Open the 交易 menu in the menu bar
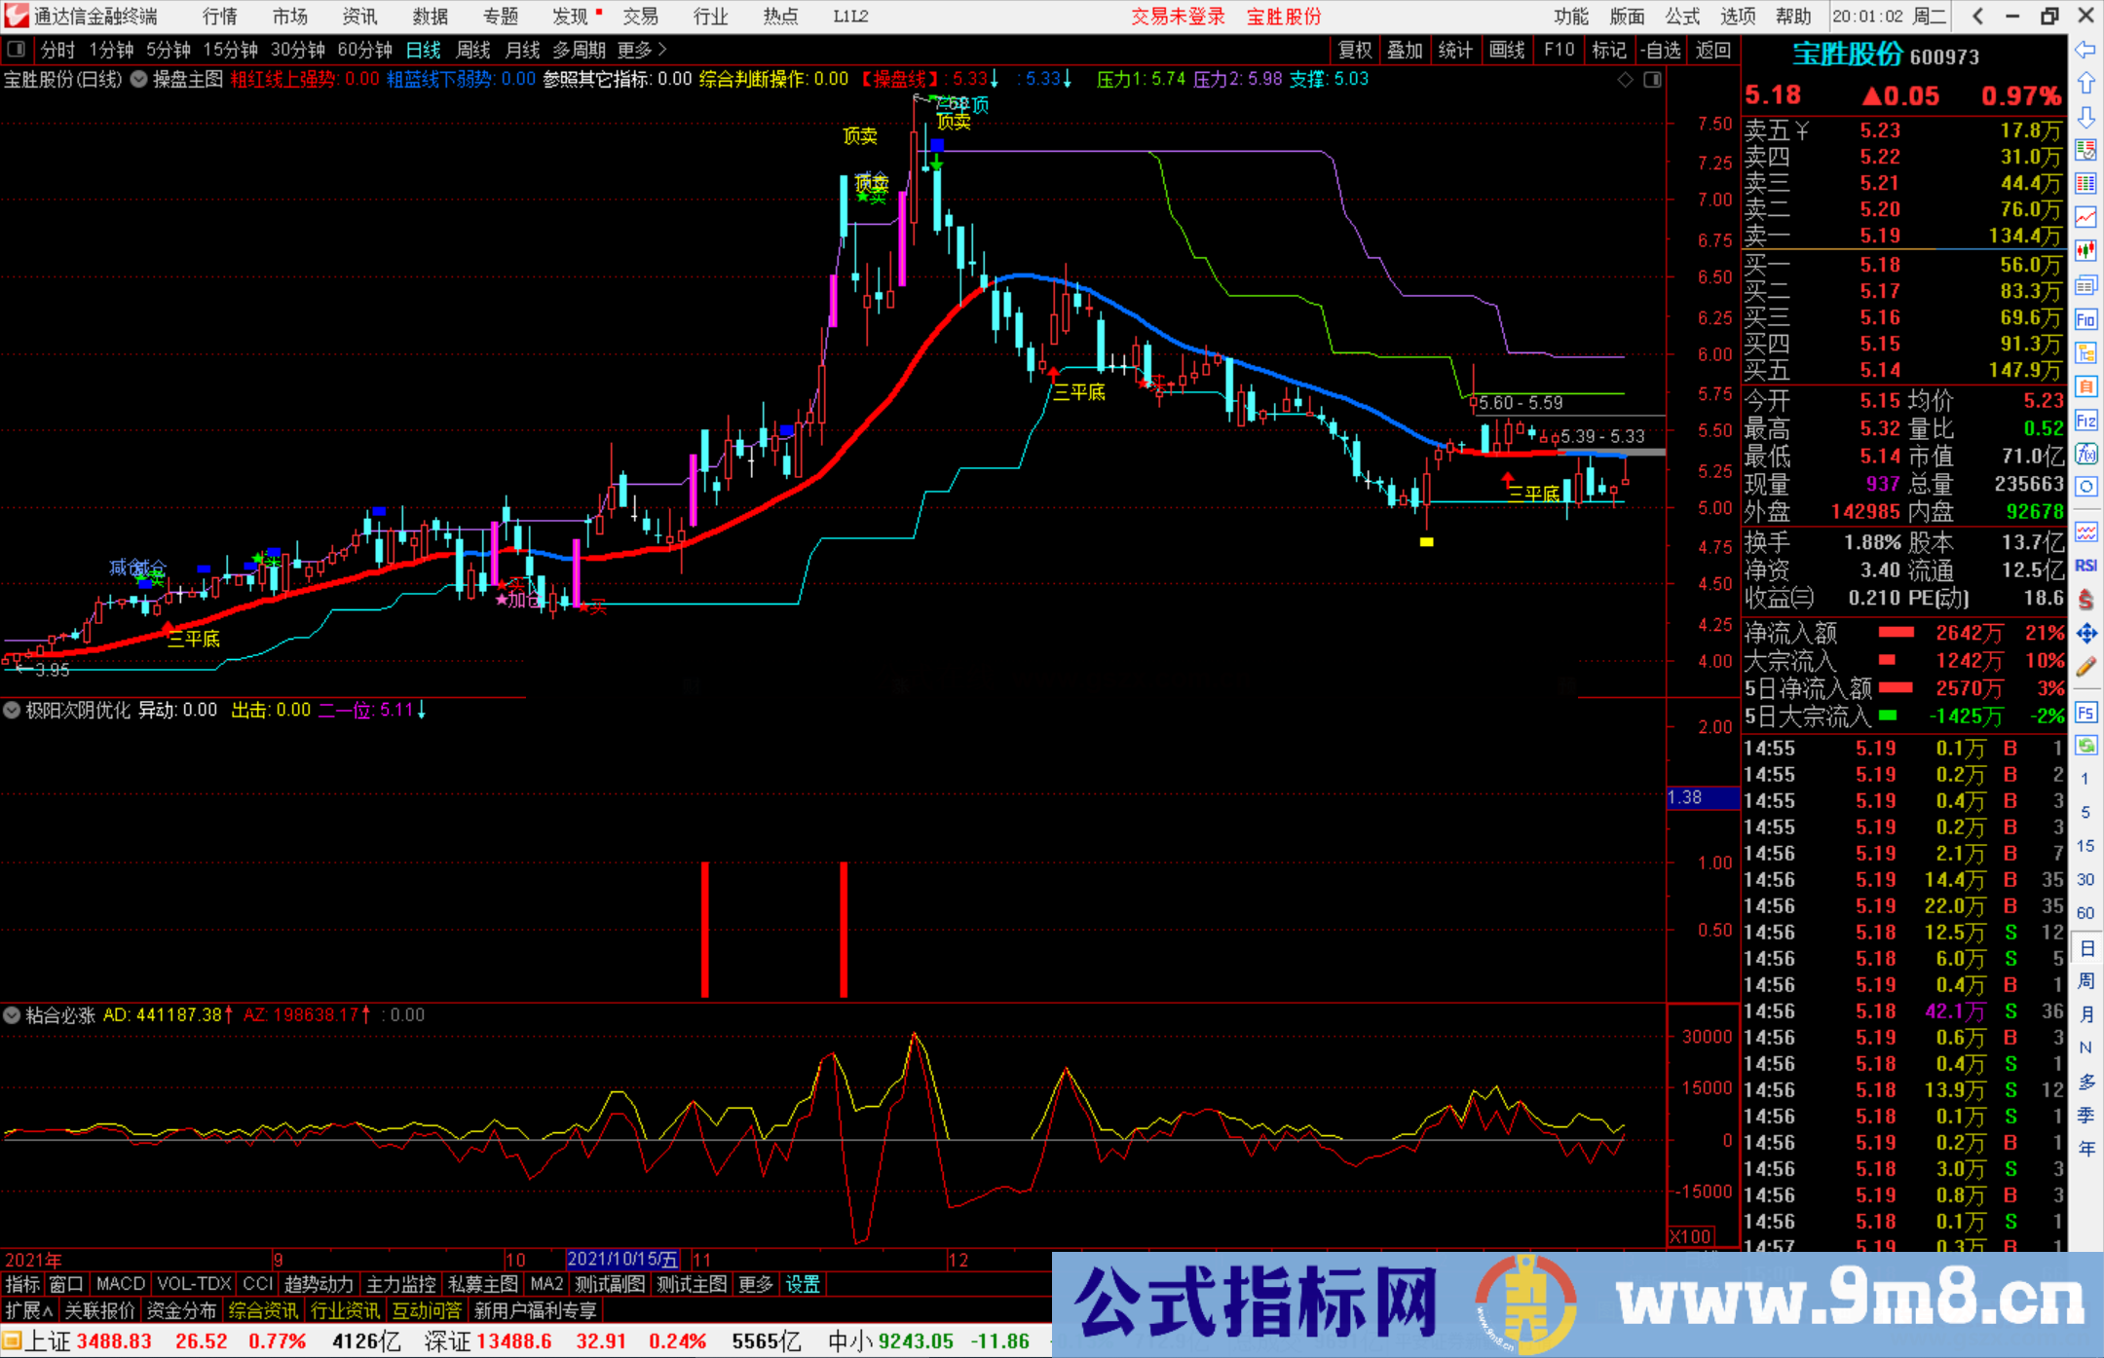The height and width of the screenshot is (1358, 2104). coord(641,16)
